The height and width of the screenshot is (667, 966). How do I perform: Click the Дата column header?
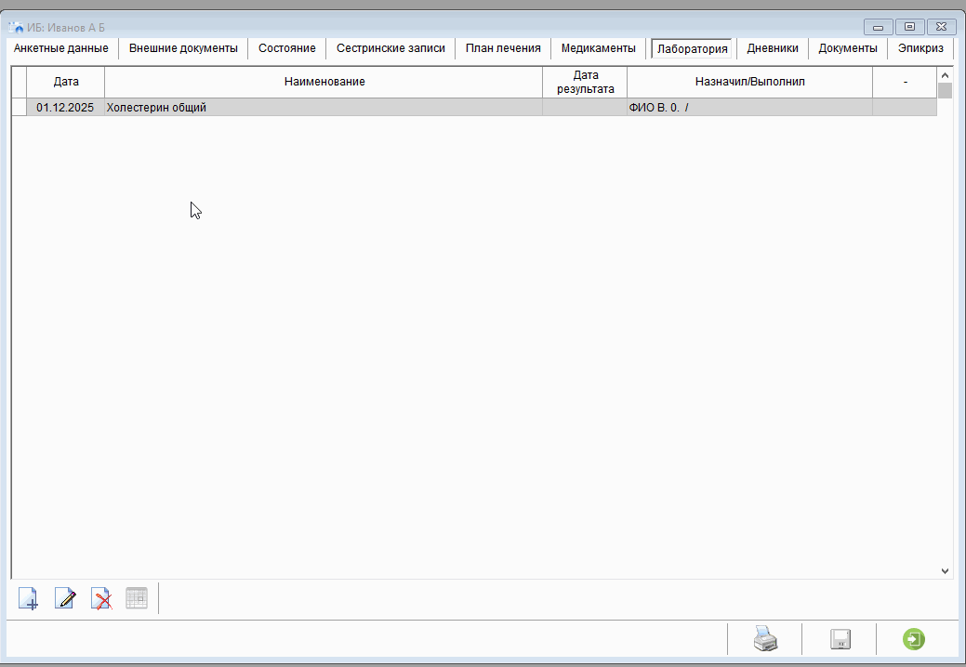coord(66,82)
